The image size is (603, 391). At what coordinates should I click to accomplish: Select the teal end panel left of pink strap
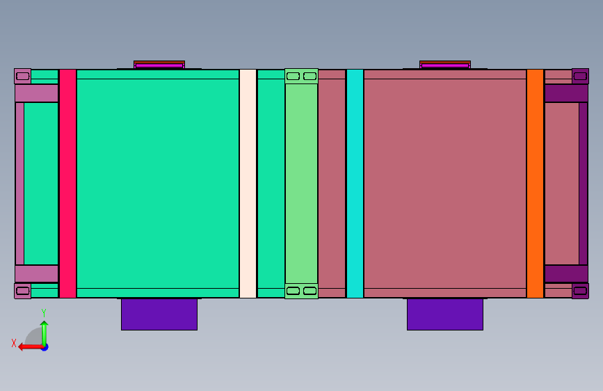tap(41, 184)
